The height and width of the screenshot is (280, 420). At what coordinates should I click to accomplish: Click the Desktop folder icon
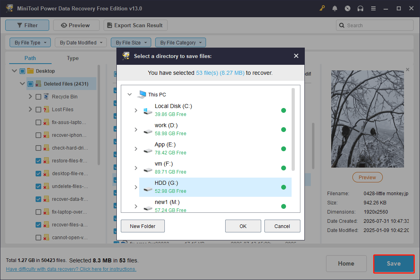pyautogui.click(x=30, y=71)
